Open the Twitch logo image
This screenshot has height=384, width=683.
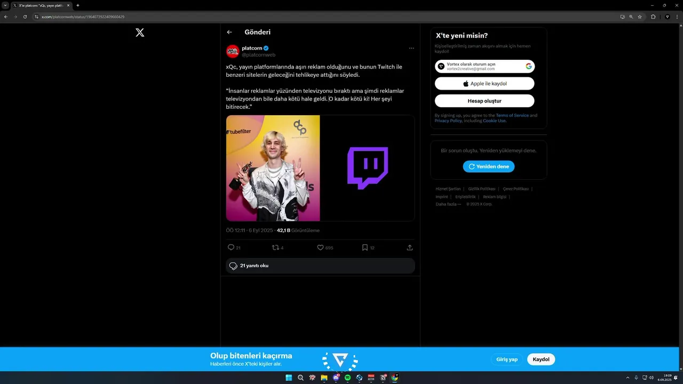[x=368, y=168]
